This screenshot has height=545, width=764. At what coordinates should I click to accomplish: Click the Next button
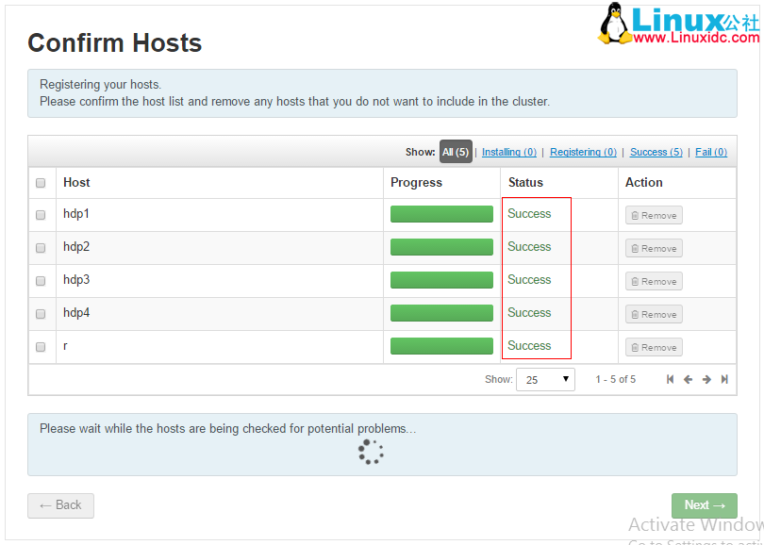click(x=704, y=505)
